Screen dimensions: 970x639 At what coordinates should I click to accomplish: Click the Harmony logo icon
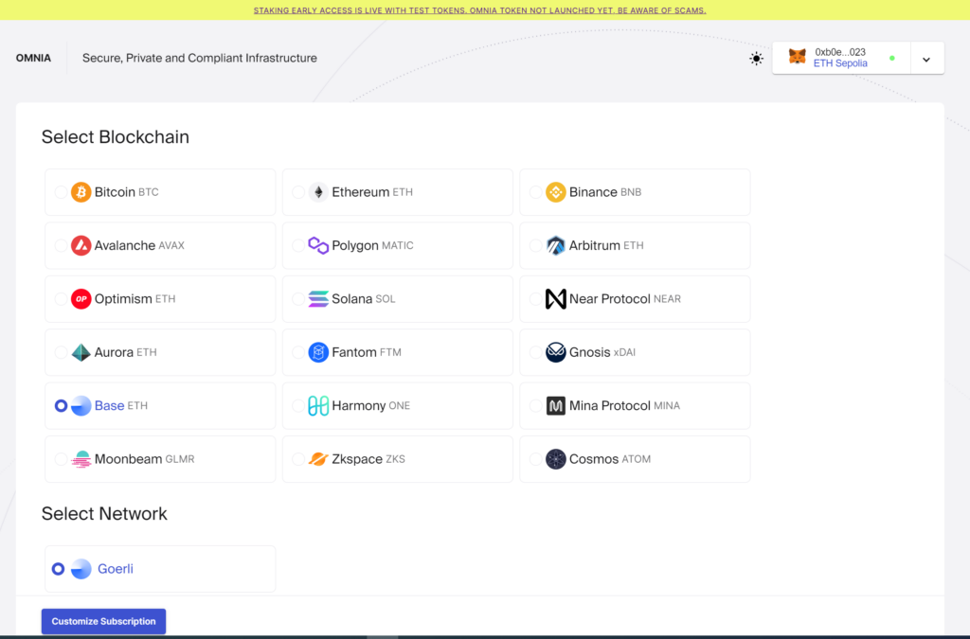tap(318, 406)
